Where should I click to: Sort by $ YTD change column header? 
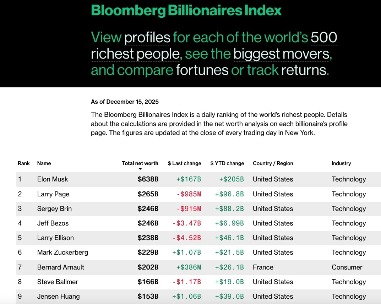coord(227,163)
